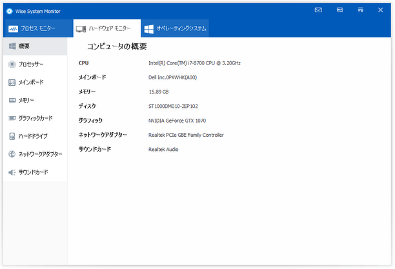Click the メモリー label in overview
The width and height of the screenshot is (395, 269).
click(x=87, y=92)
